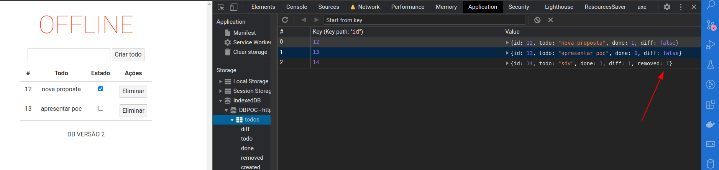This screenshot has width=719, height=170.
Task: Click Eliminar for 'nova proposta'
Action: (x=133, y=91)
